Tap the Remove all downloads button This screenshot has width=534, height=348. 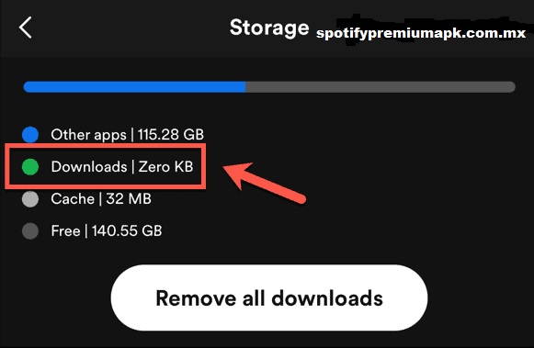269,298
